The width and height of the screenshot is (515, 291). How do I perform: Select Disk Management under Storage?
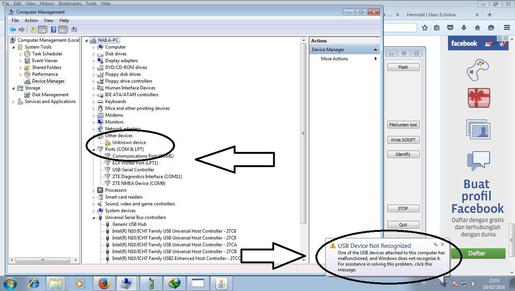point(50,95)
